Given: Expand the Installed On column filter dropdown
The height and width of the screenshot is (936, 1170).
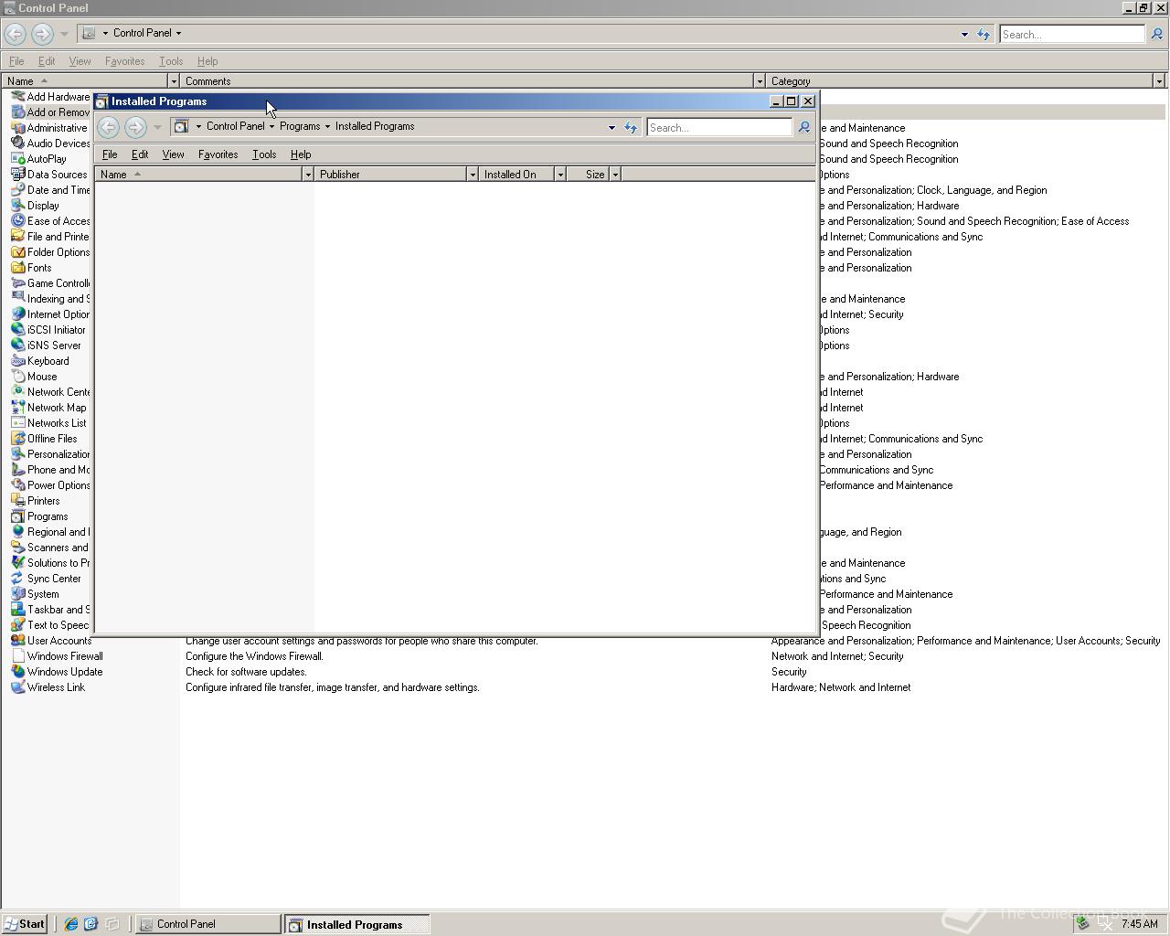Looking at the screenshot, I should point(560,175).
